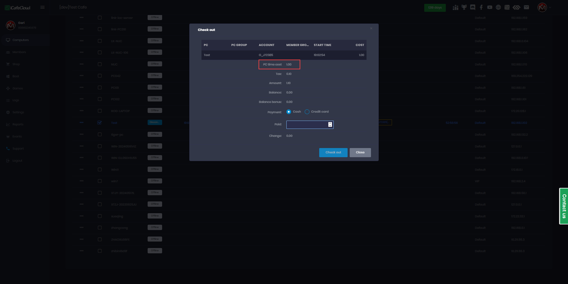Open Settings gear icon in sidebar
568x284 pixels.
tap(8, 112)
